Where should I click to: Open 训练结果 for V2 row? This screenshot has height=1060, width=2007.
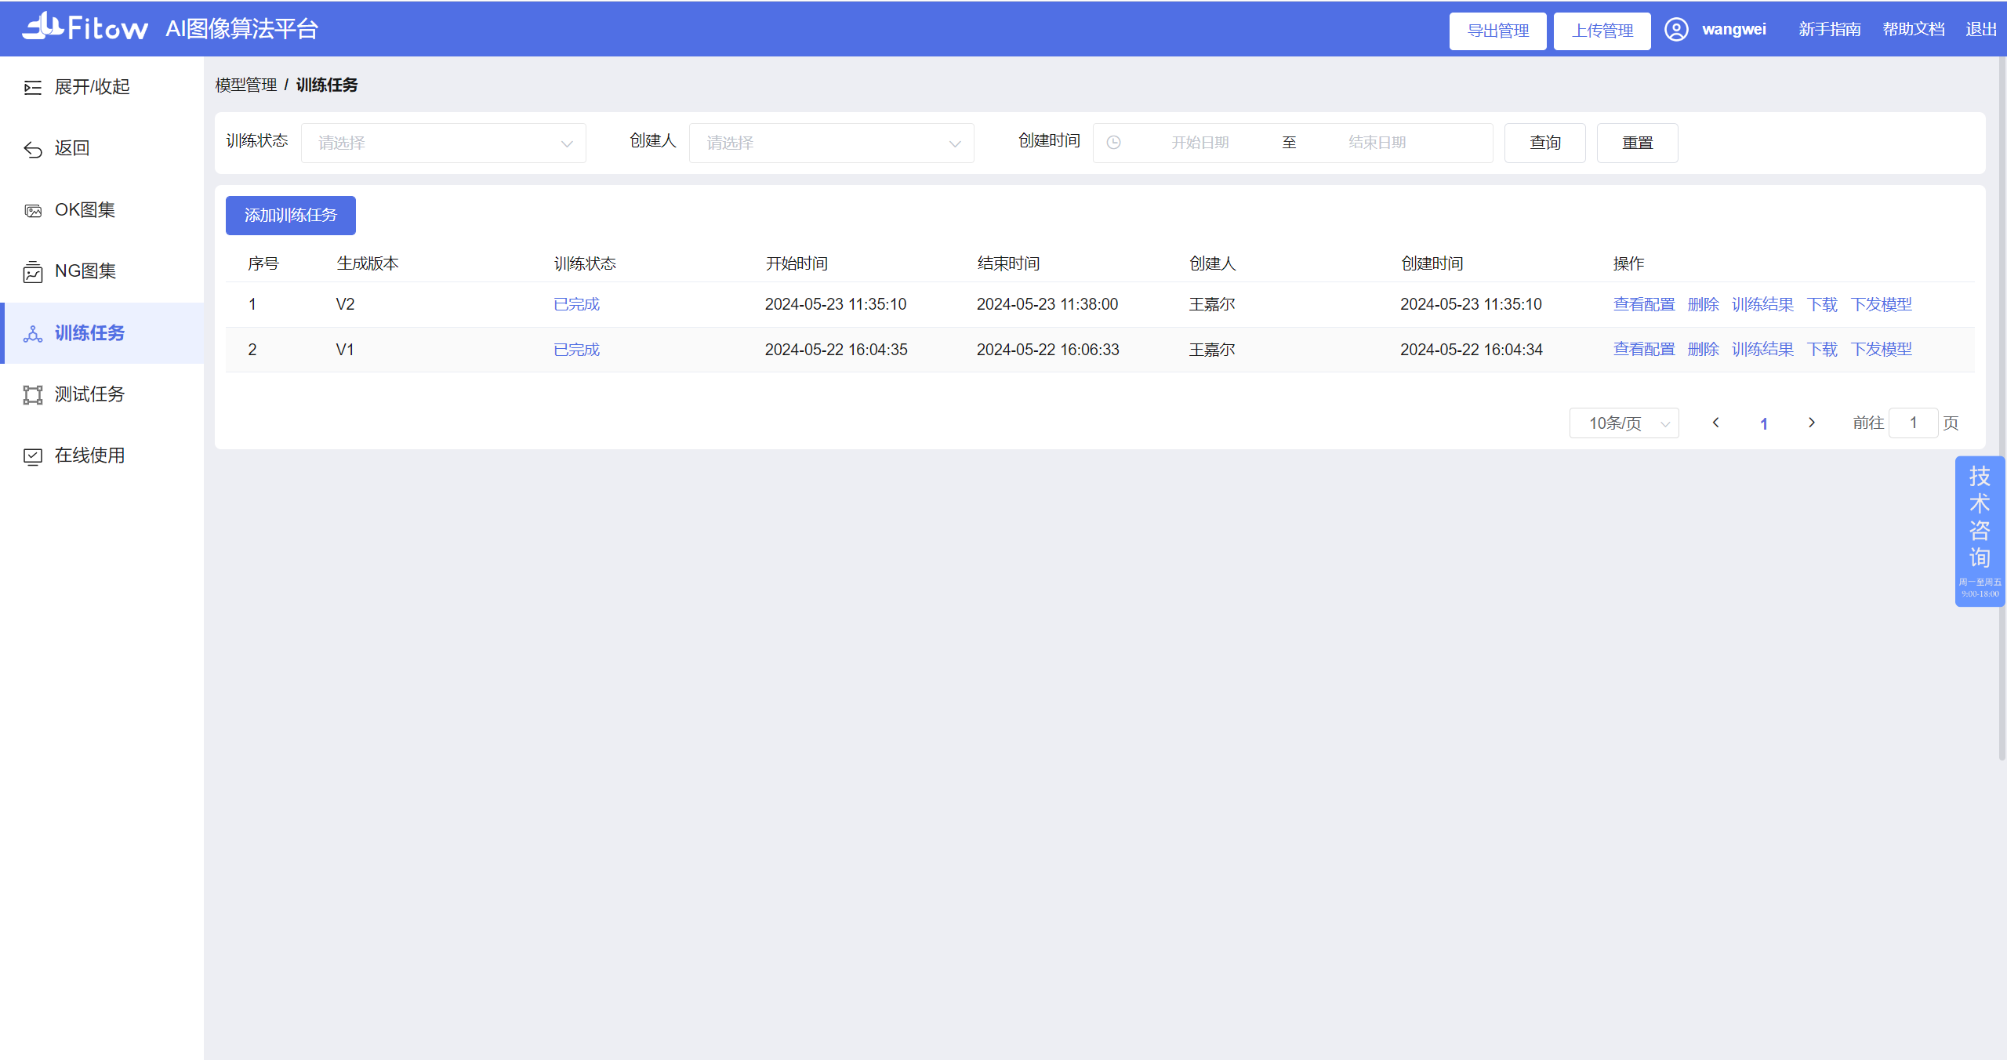(x=1762, y=304)
